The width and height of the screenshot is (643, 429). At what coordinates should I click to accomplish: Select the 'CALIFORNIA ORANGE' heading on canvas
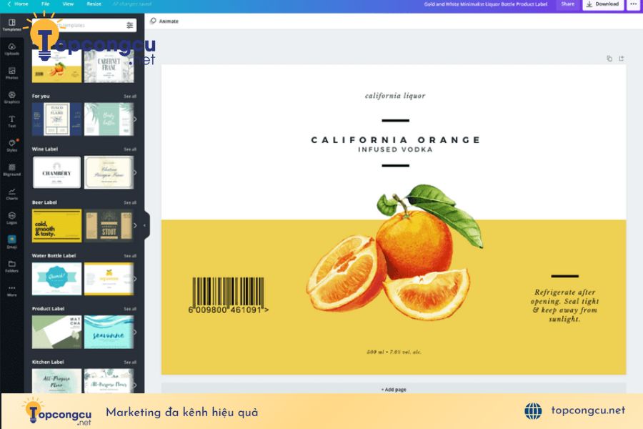[x=395, y=140]
